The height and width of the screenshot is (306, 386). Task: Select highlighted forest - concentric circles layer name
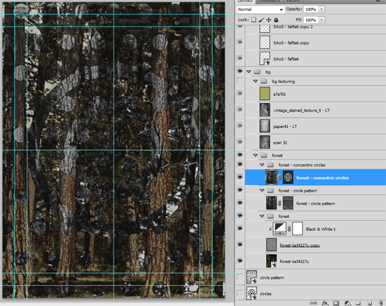pyautogui.click(x=322, y=178)
